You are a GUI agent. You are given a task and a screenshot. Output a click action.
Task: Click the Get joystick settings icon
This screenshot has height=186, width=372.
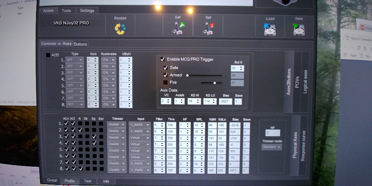click(178, 28)
